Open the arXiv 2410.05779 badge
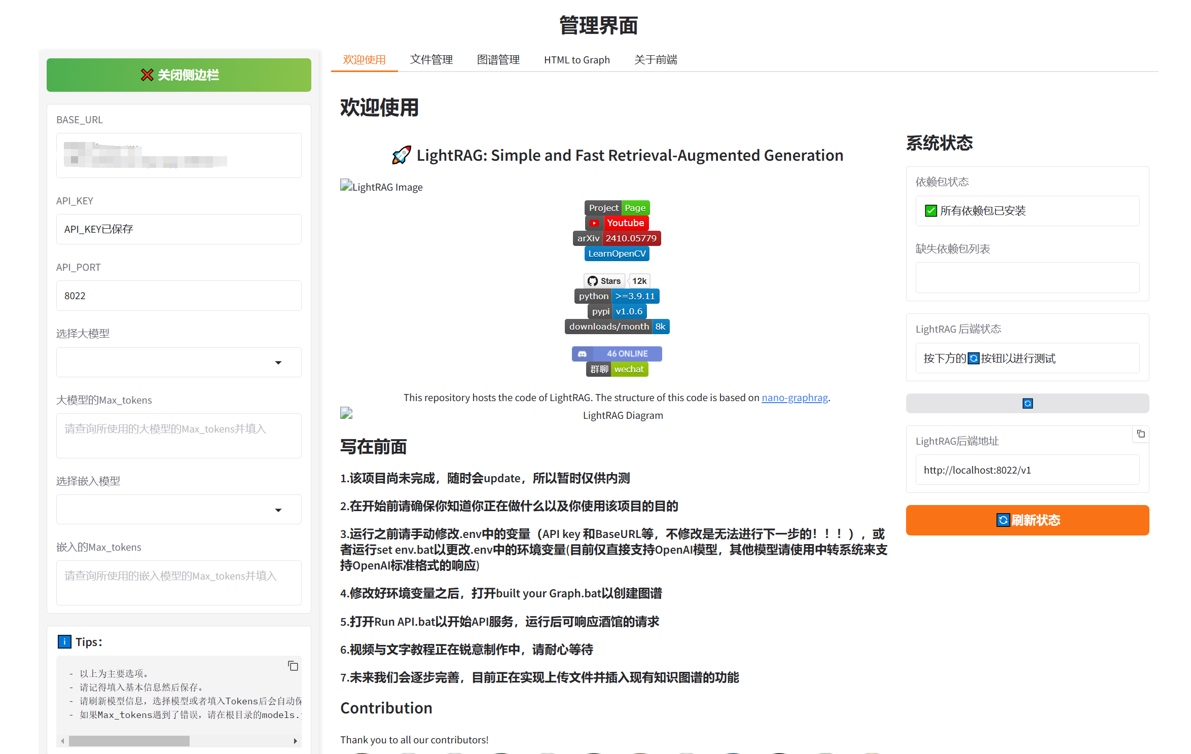Viewport: 1191px width, 754px height. click(x=617, y=238)
